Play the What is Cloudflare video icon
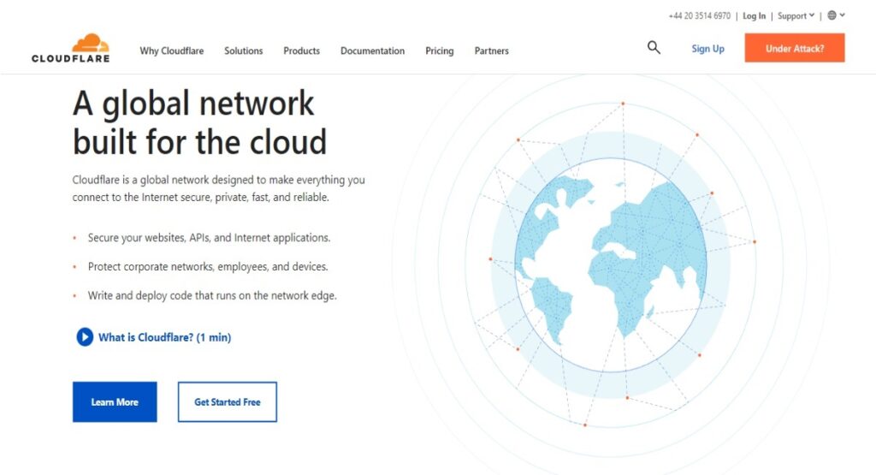Screen dimensions: 876x475 click(85, 337)
